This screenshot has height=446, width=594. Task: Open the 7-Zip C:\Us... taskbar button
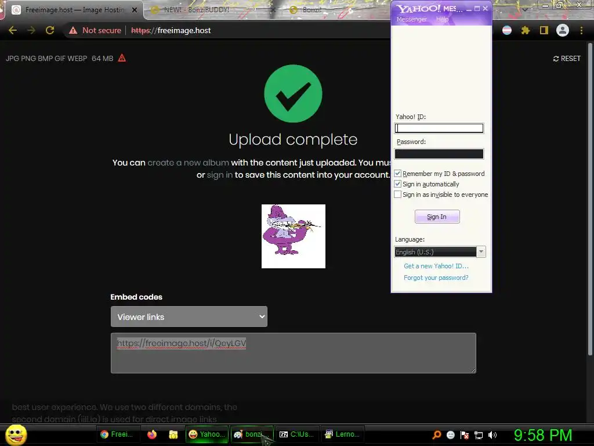[297, 434]
